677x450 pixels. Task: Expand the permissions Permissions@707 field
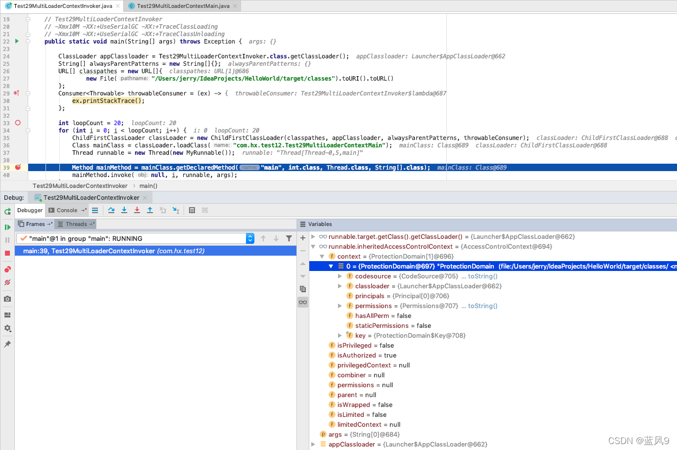340,306
